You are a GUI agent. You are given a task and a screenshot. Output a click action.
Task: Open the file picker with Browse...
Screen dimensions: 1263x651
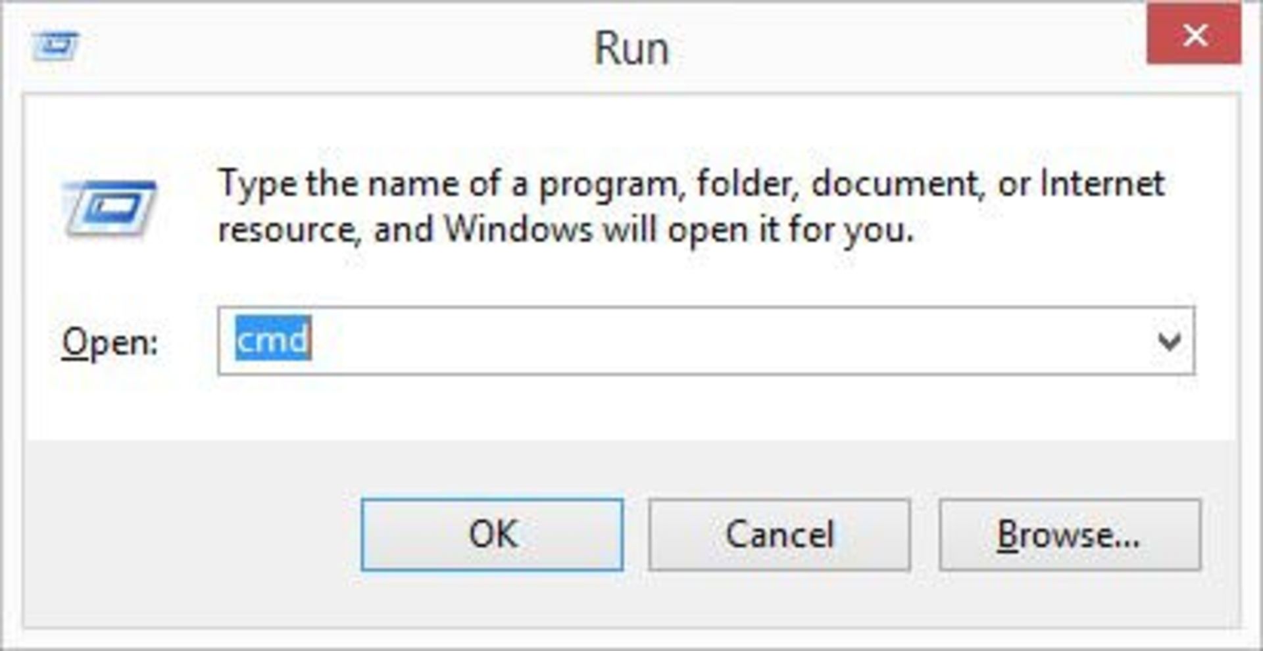(1070, 535)
